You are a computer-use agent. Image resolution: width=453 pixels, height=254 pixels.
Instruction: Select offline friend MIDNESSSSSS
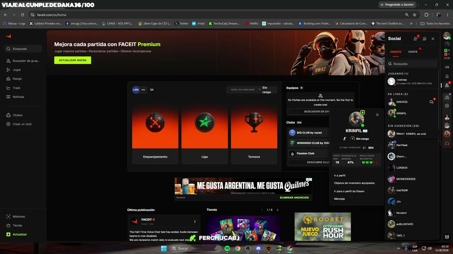[412, 179]
